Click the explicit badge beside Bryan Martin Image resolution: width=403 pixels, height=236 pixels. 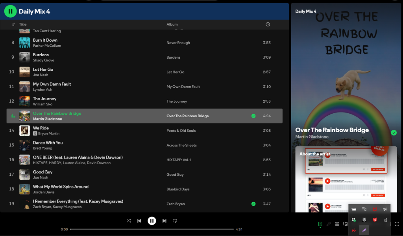click(x=35, y=133)
